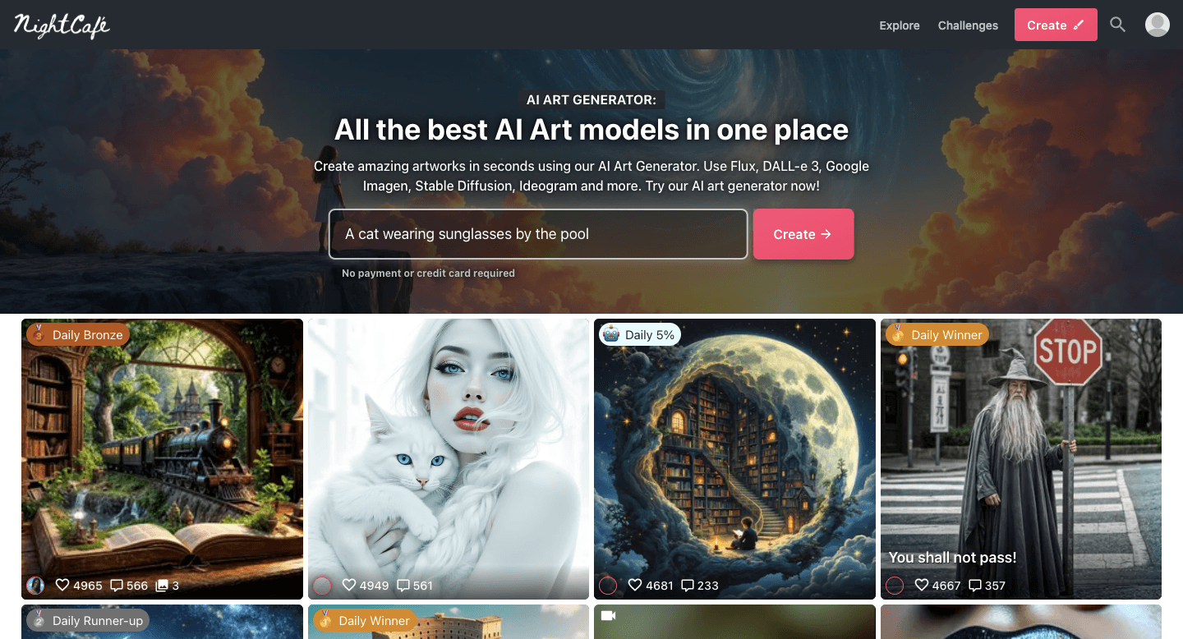Focus the art prompt text input
Image resolution: width=1183 pixels, height=639 pixels.
coord(538,234)
